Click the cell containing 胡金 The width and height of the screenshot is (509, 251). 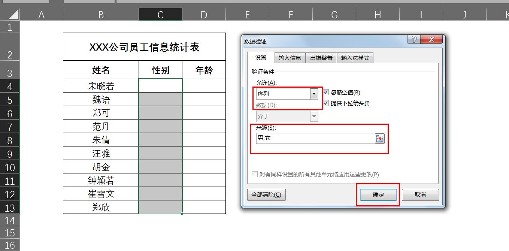point(101,167)
